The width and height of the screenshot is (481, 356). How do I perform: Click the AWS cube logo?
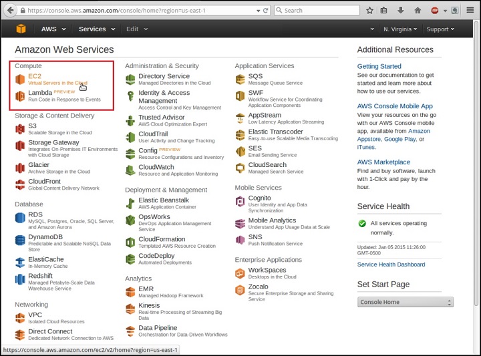click(x=21, y=29)
